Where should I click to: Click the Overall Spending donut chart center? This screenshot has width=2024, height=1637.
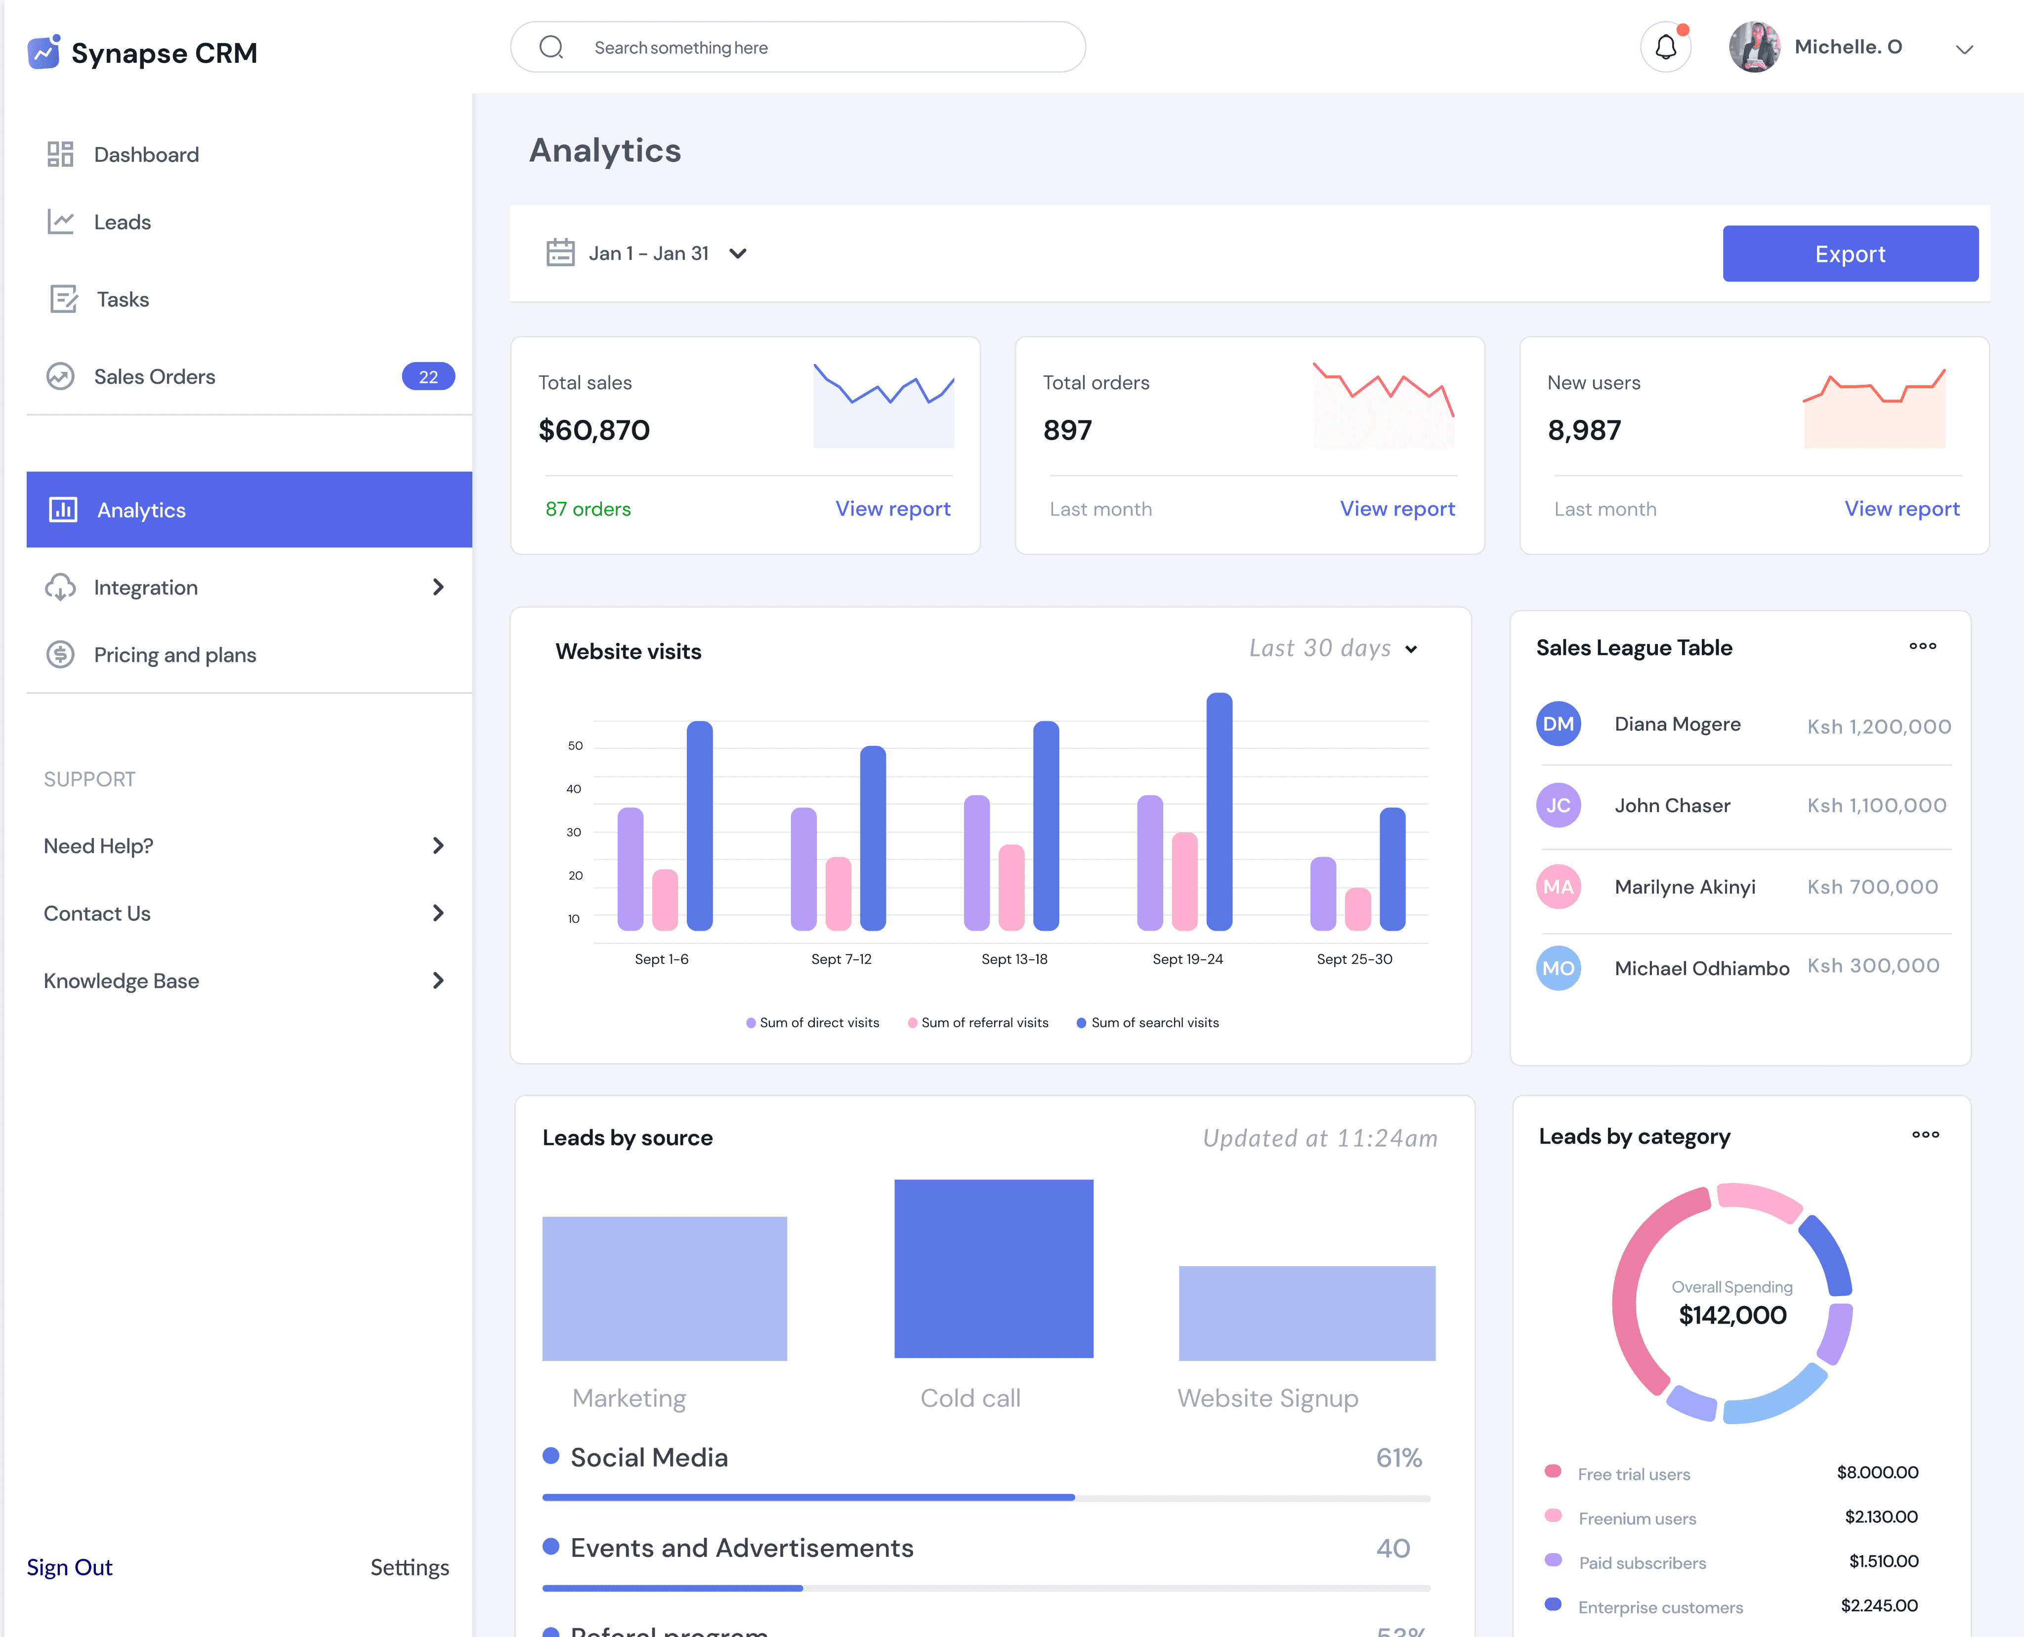1732,1303
